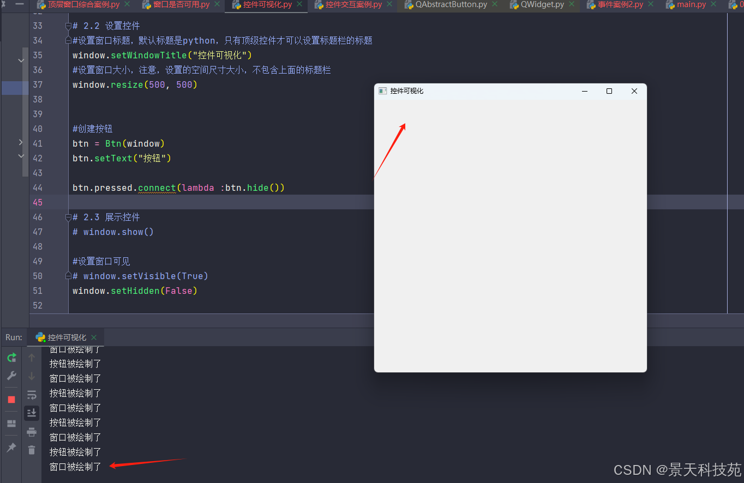Switch to 窗口是否可用.py tab
Viewport: 744px width, 483px height.
pyautogui.click(x=181, y=4)
